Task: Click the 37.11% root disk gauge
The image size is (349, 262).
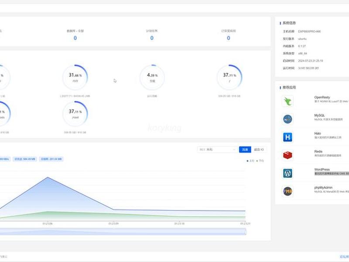Action: coord(229,77)
